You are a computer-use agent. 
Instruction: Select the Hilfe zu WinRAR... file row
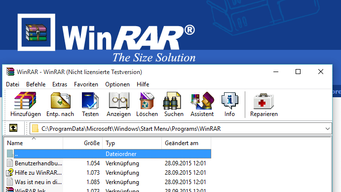(x=108, y=172)
